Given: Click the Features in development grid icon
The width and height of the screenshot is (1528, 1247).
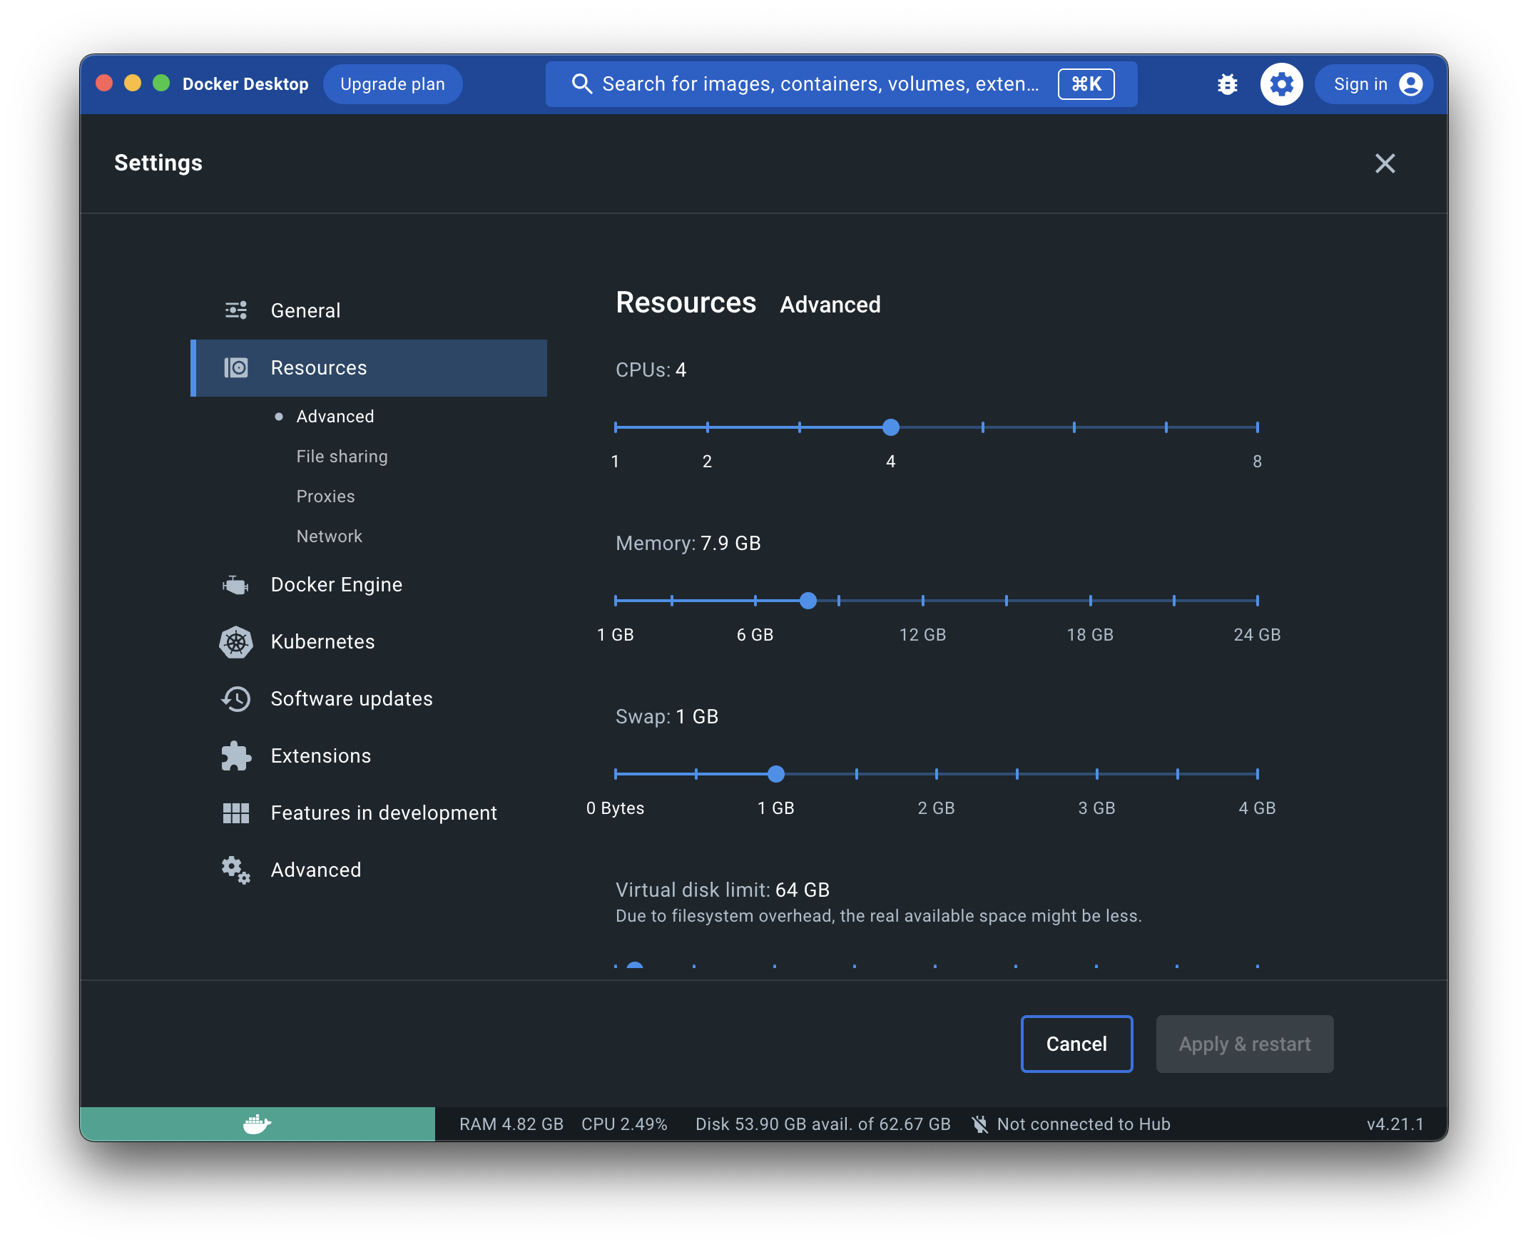Looking at the screenshot, I should [235, 813].
